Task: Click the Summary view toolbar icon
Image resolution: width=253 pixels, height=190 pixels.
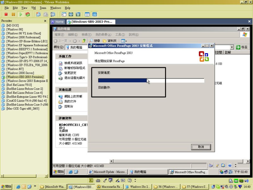Action: point(87,14)
